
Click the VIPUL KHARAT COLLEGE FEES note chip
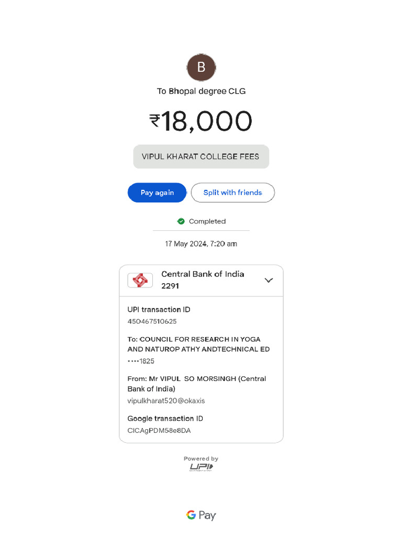click(x=201, y=157)
